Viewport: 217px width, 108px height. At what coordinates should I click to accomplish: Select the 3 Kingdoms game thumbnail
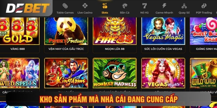tap(66, 73)
